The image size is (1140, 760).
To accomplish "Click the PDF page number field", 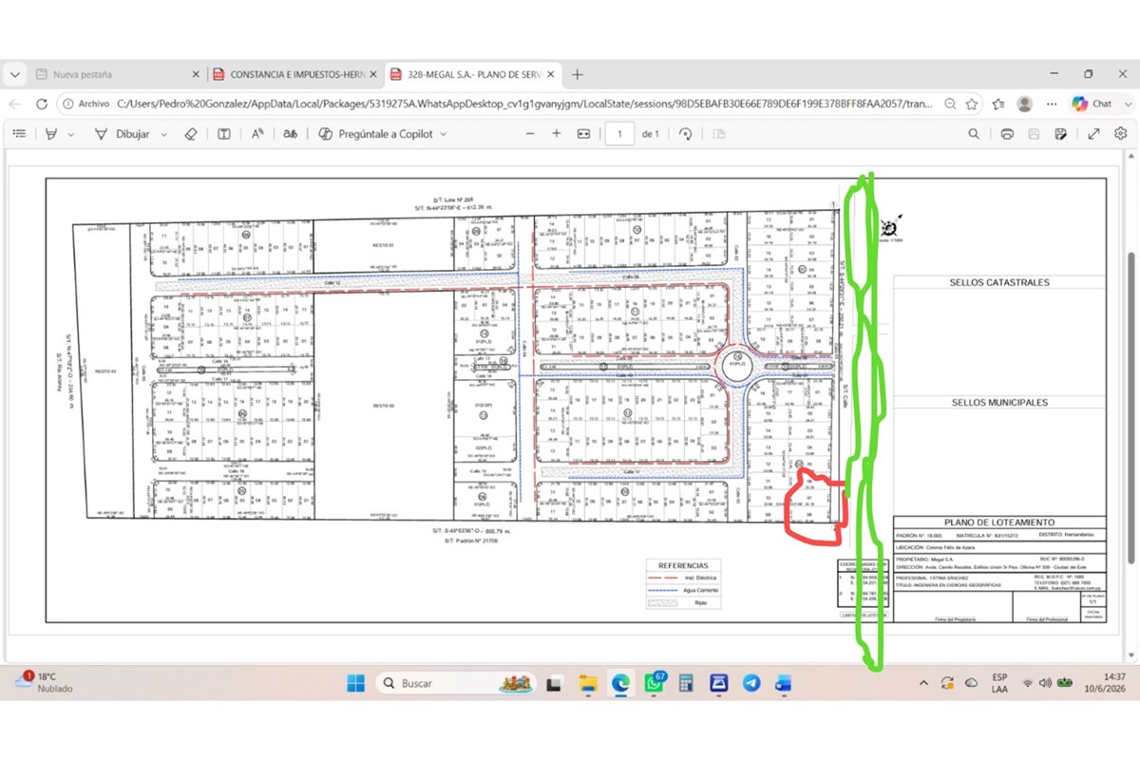I will [x=619, y=134].
